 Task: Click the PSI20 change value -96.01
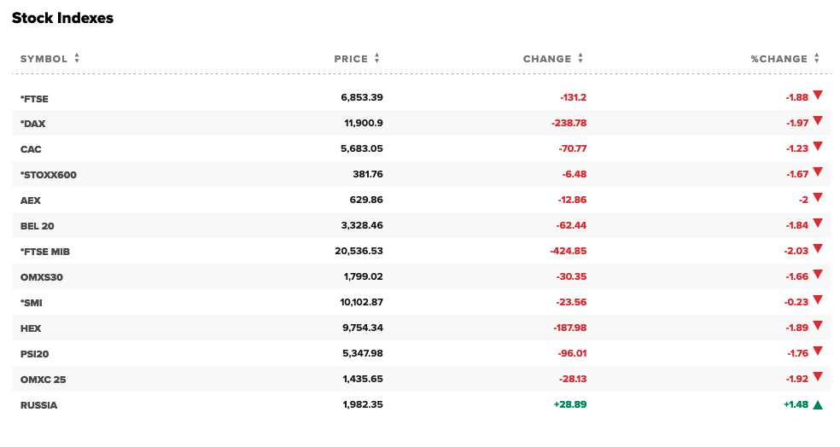[x=570, y=354]
